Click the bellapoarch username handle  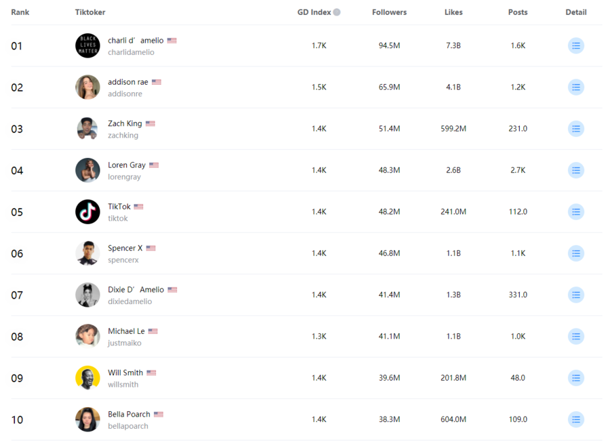point(128,426)
